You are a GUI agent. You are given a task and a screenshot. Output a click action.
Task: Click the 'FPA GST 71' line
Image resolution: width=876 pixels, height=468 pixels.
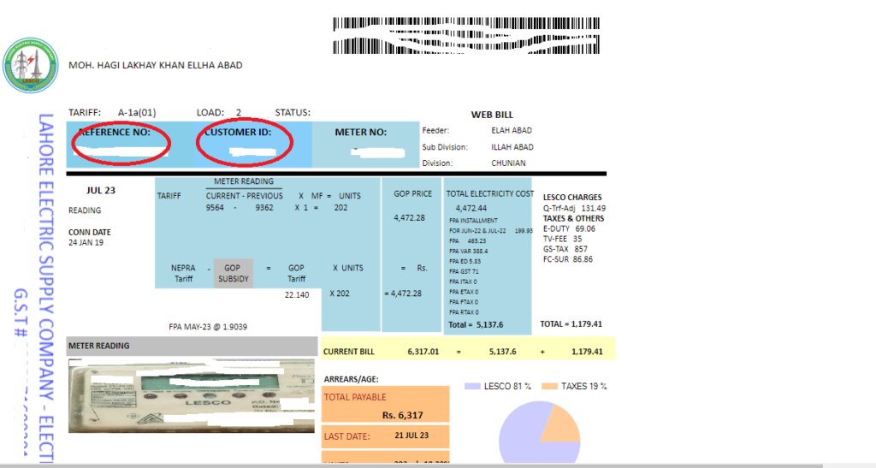pos(464,271)
